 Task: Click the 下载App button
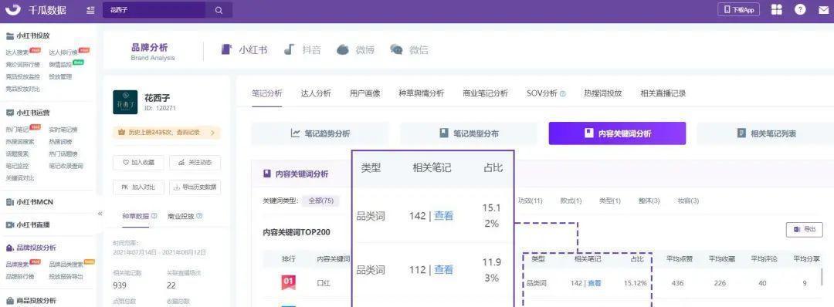click(739, 10)
